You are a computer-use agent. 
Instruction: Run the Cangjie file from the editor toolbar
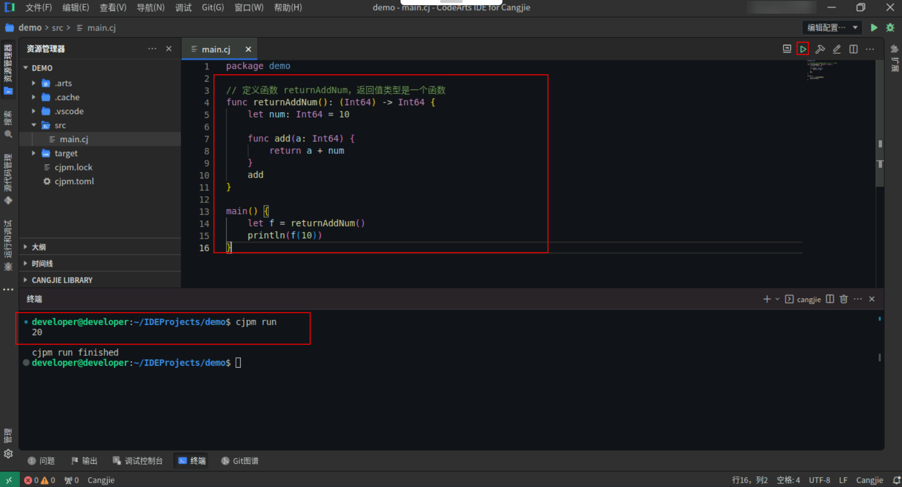[802, 49]
